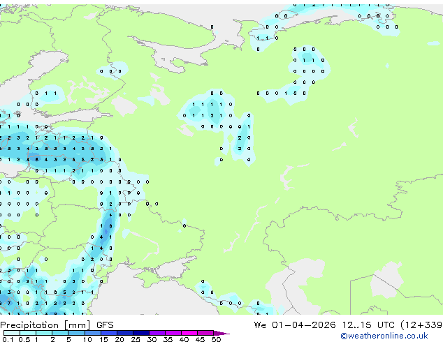Click the 'We 01-04-2026' date text
This screenshot has height=342, width=443.
tap(295, 325)
